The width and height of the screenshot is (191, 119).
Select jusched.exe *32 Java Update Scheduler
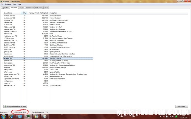(48, 43)
